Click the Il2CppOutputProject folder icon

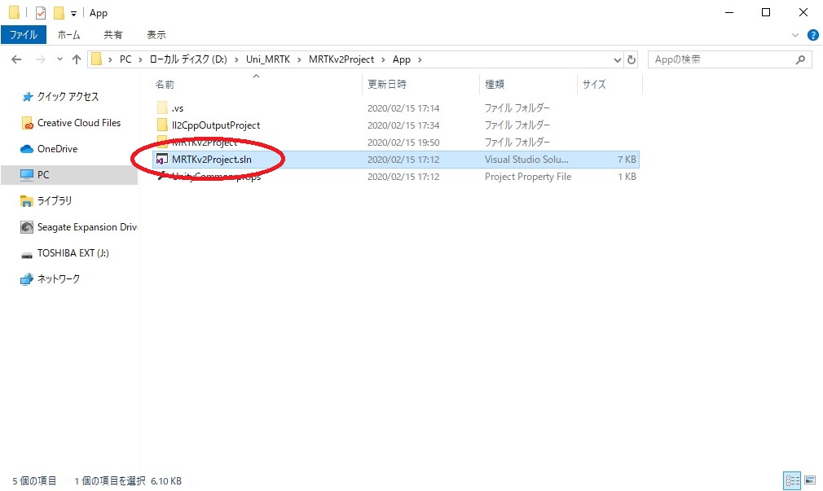[x=163, y=125]
